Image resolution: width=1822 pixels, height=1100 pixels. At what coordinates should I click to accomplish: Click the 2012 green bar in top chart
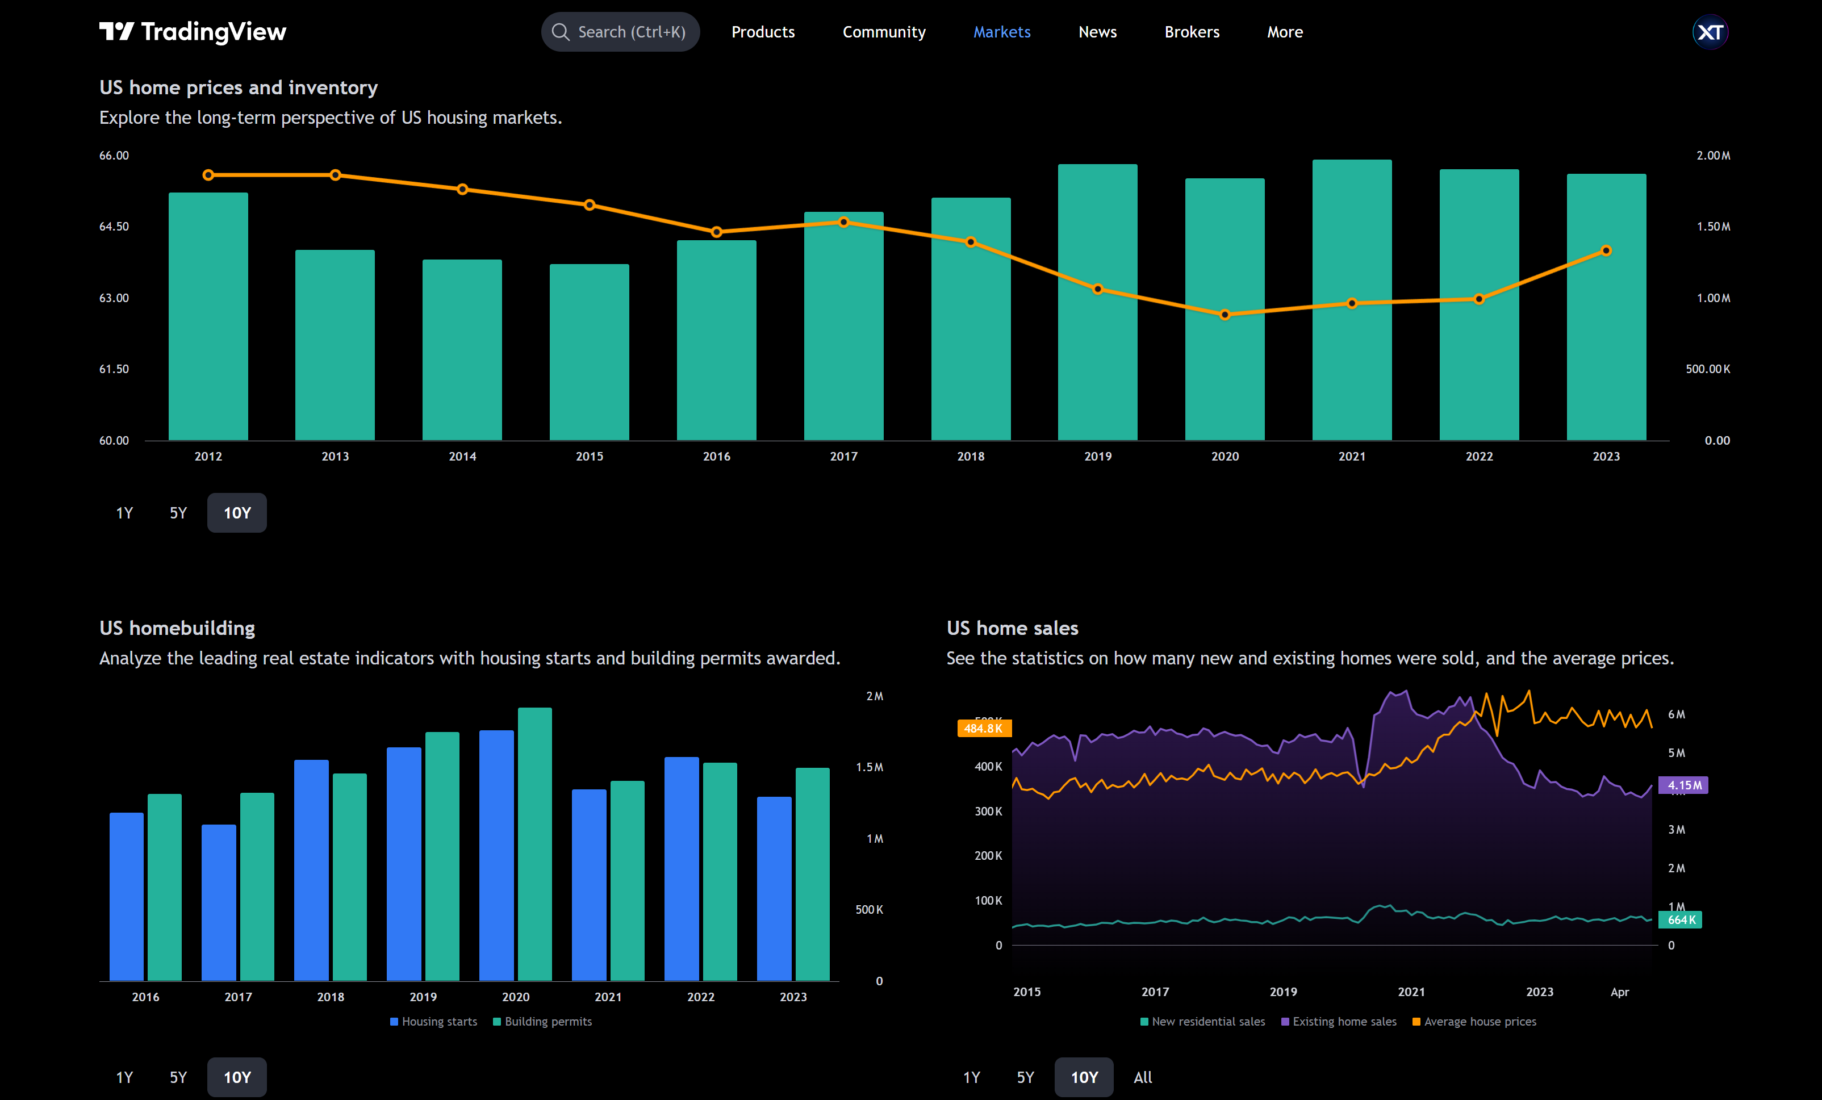[x=208, y=316]
